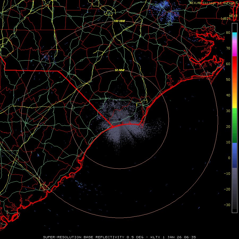The image size is (239, 239).
Task: Click the 60 dBZ scale label
Action: point(228,64)
